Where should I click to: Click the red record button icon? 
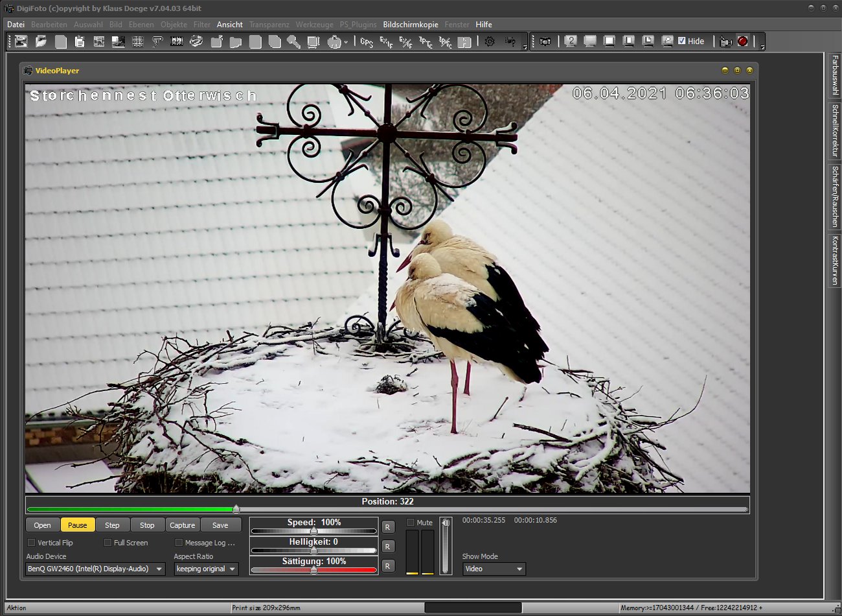coord(743,41)
